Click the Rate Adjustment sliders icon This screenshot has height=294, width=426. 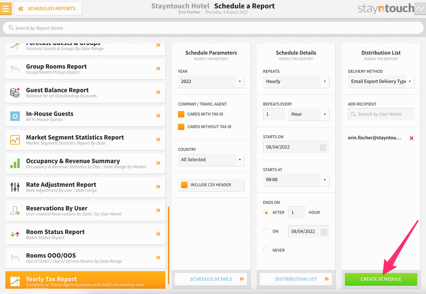pyautogui.click(x=15, y=187)
